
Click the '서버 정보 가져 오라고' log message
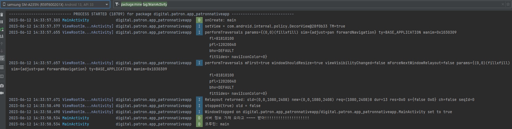257,118
